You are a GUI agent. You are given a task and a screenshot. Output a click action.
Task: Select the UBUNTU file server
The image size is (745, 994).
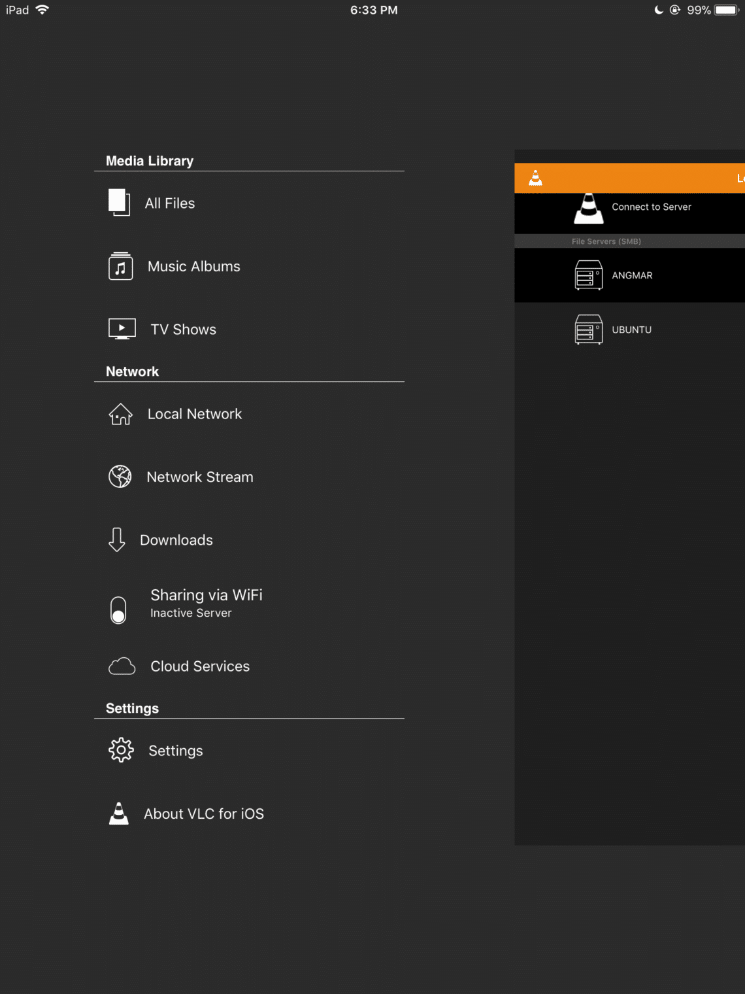coord(629,330)
